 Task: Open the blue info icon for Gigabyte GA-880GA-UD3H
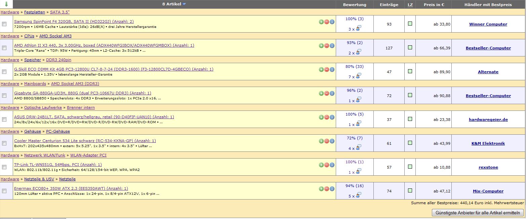pos(332,93)
